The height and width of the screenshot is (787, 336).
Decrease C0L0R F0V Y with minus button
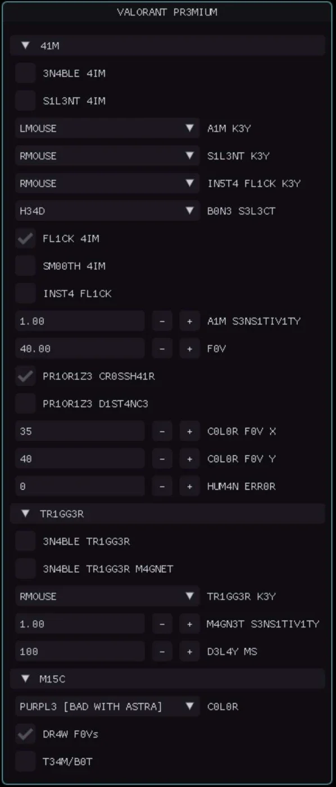[162, 459]
